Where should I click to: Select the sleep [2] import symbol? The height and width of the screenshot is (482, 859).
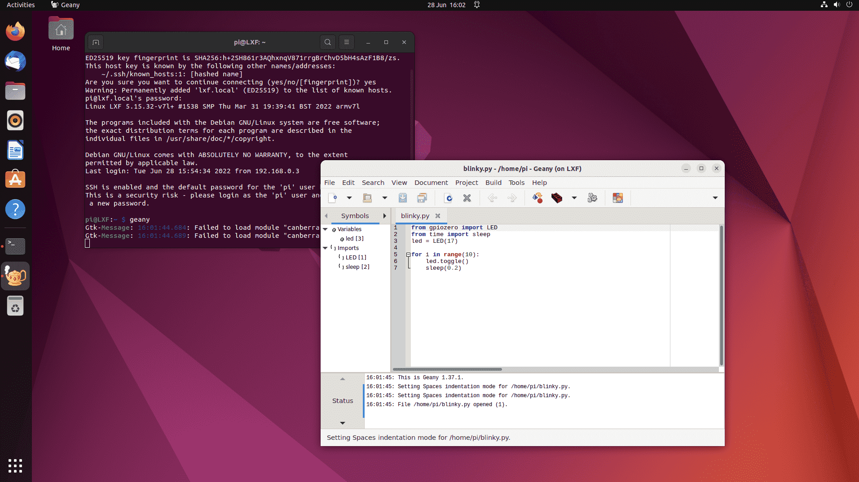point(357,267)
